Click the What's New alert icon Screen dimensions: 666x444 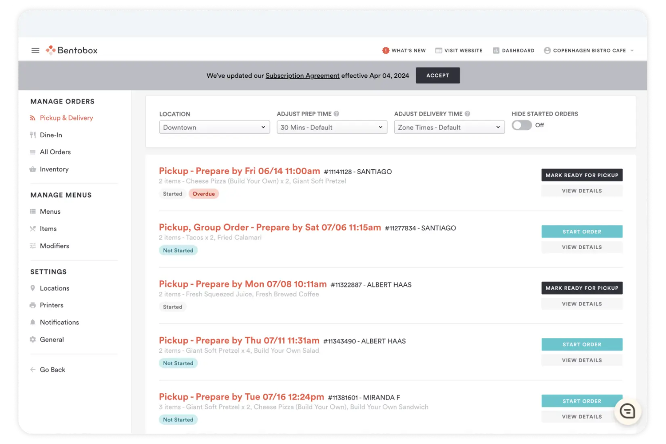(x=385, y=50)
